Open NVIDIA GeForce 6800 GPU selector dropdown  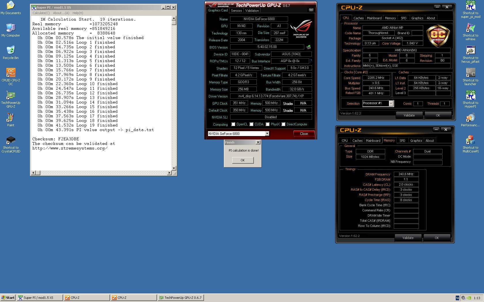[x=267, y=133]
